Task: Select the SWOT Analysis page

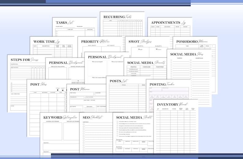Action: pyautogui.click(x=148, y=47)
